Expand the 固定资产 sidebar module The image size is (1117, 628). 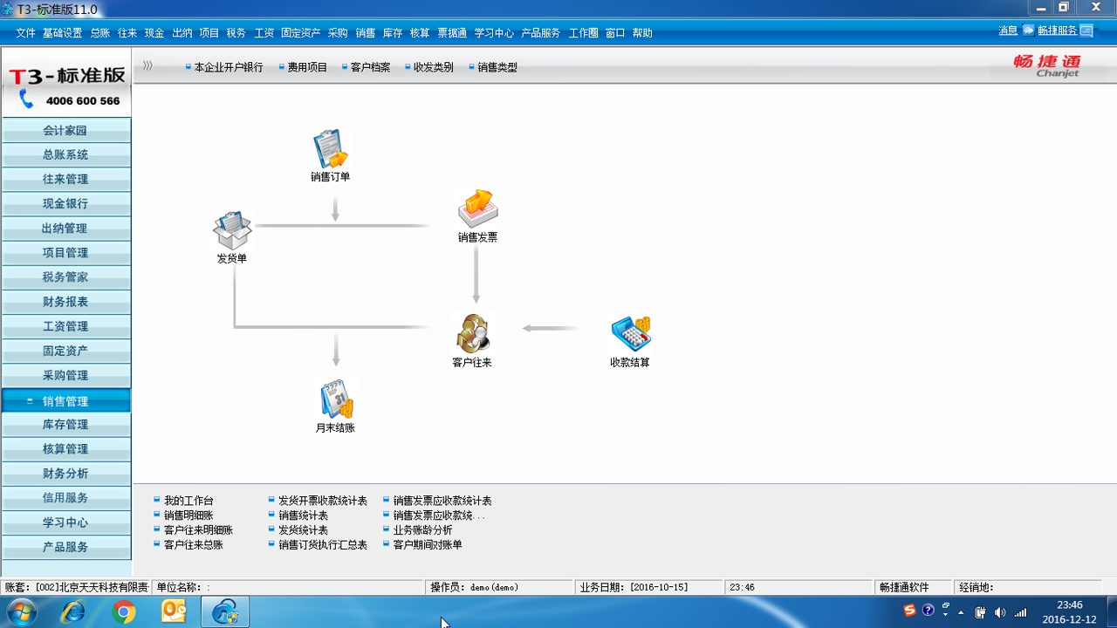tap(66, 351)
